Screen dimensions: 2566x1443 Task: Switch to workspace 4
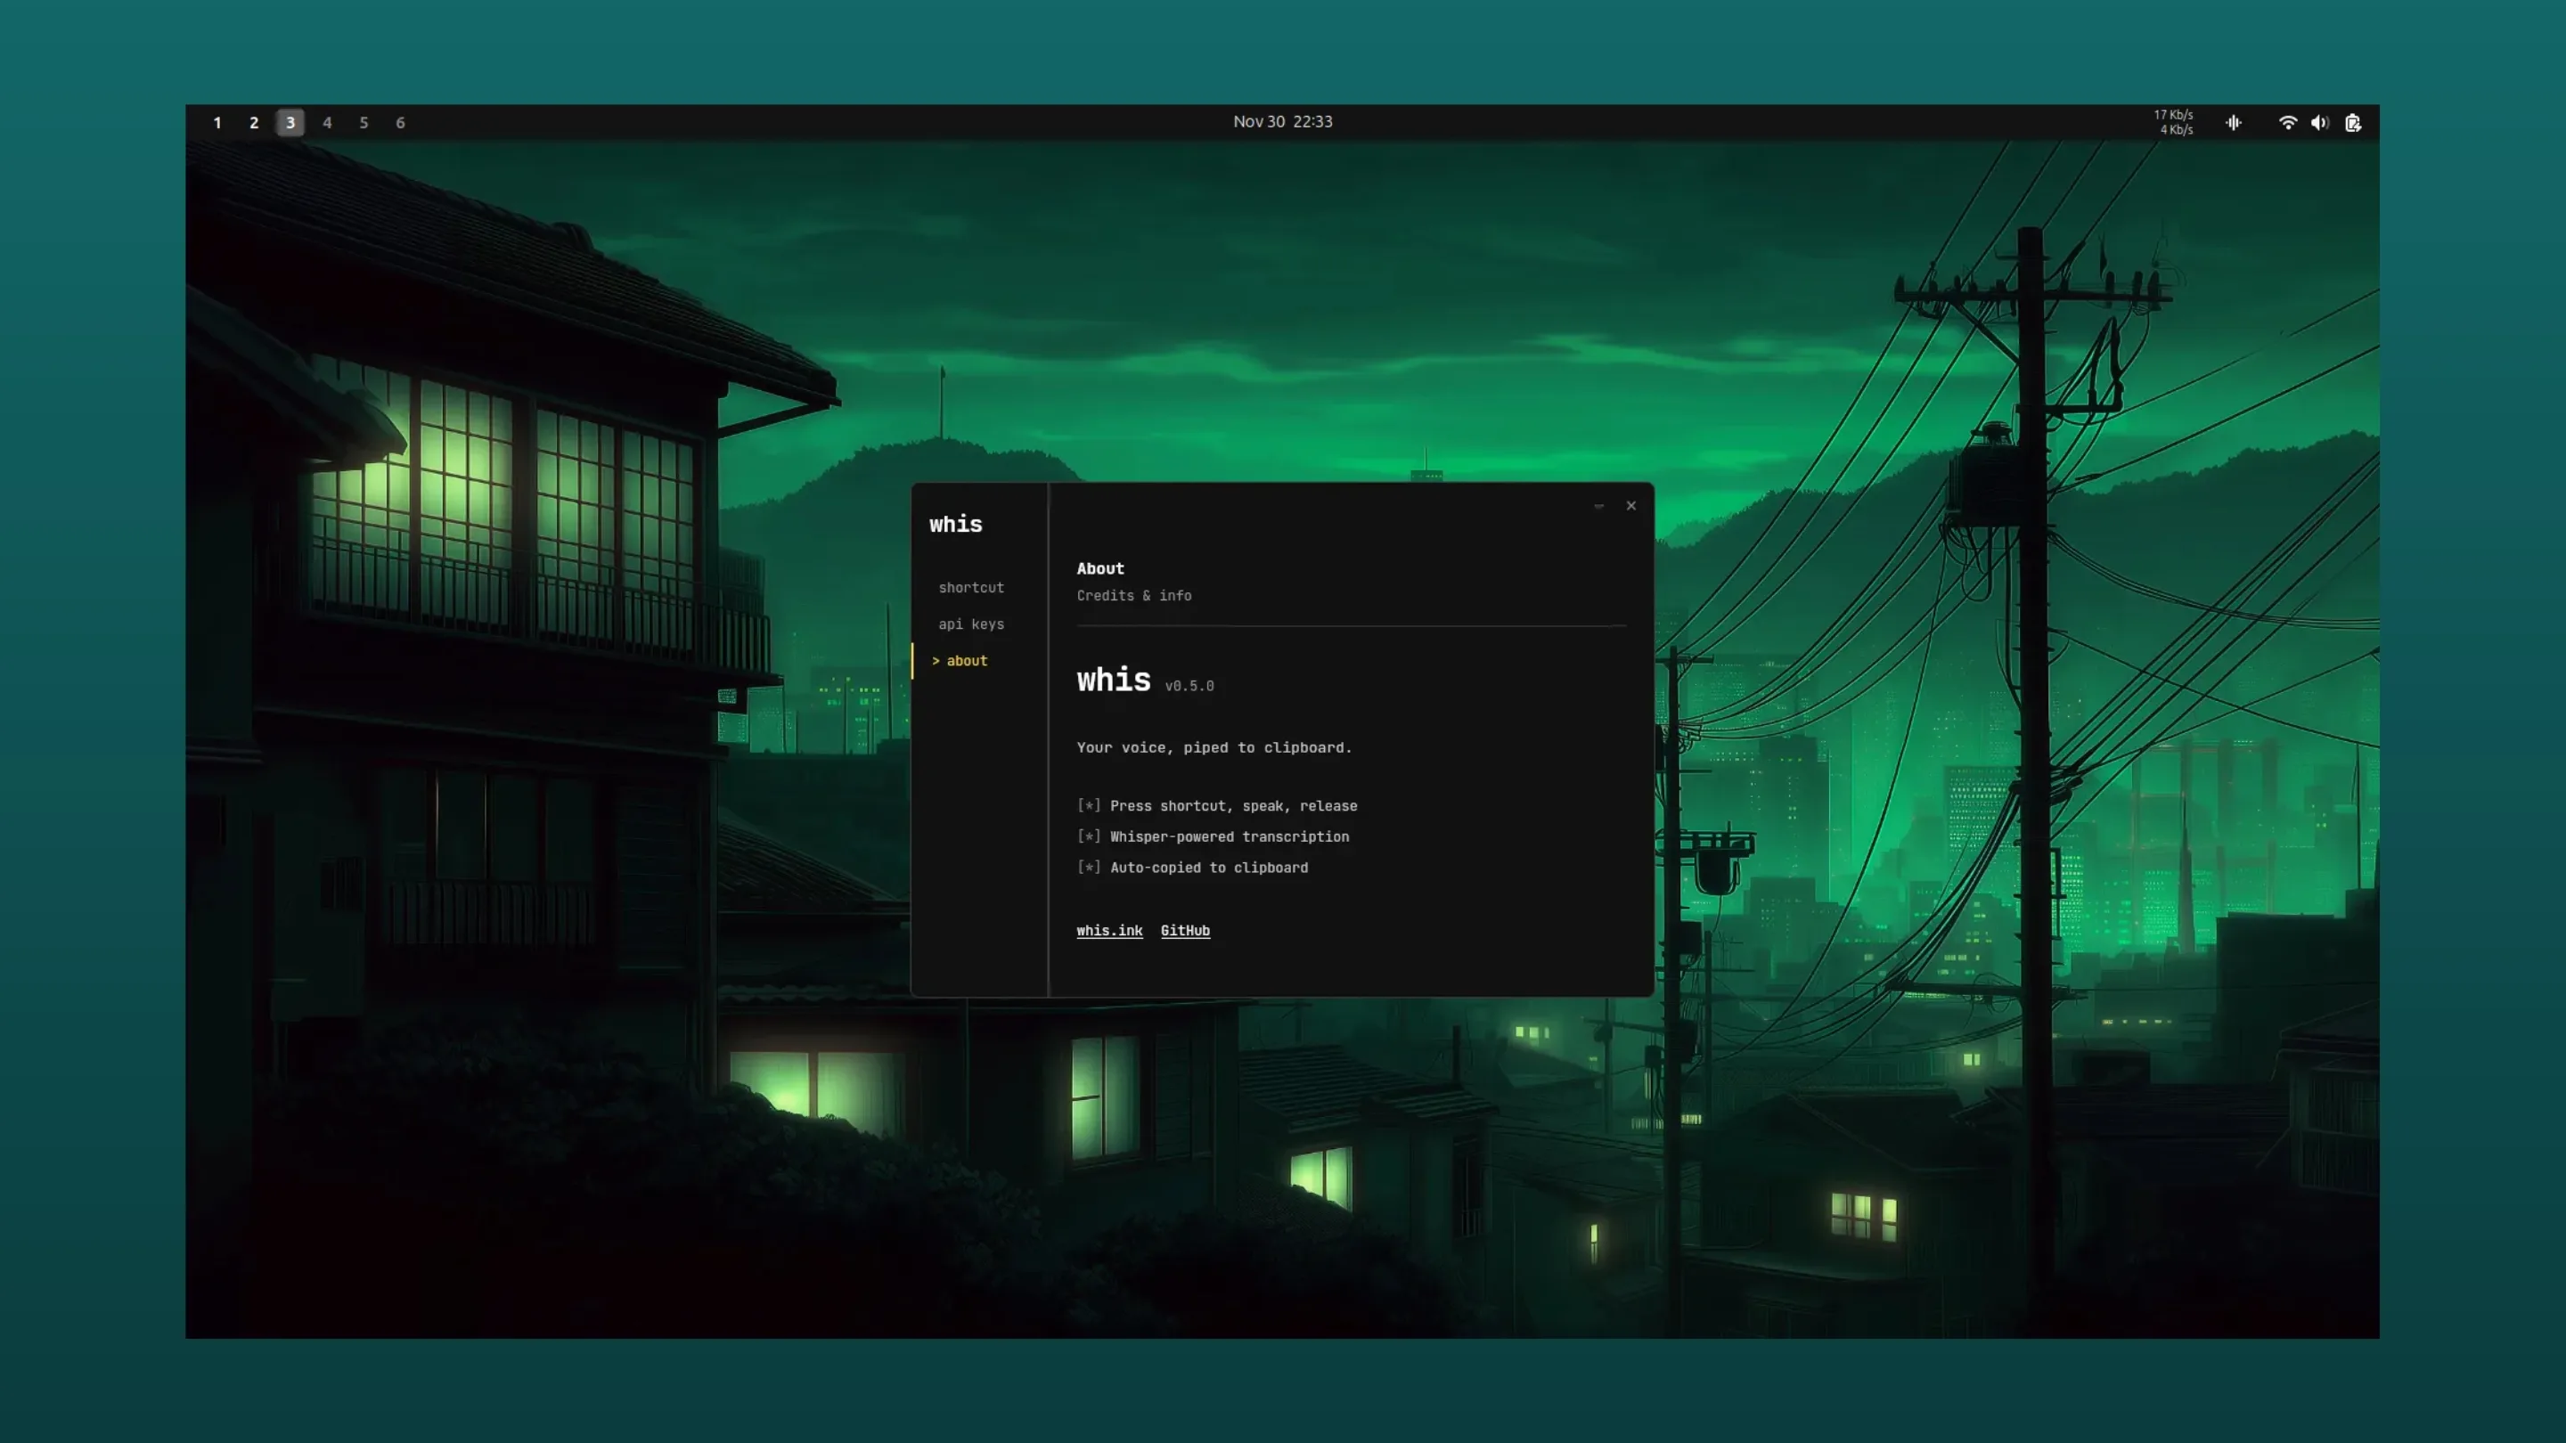pyautogui.click(x=327, y=121)
